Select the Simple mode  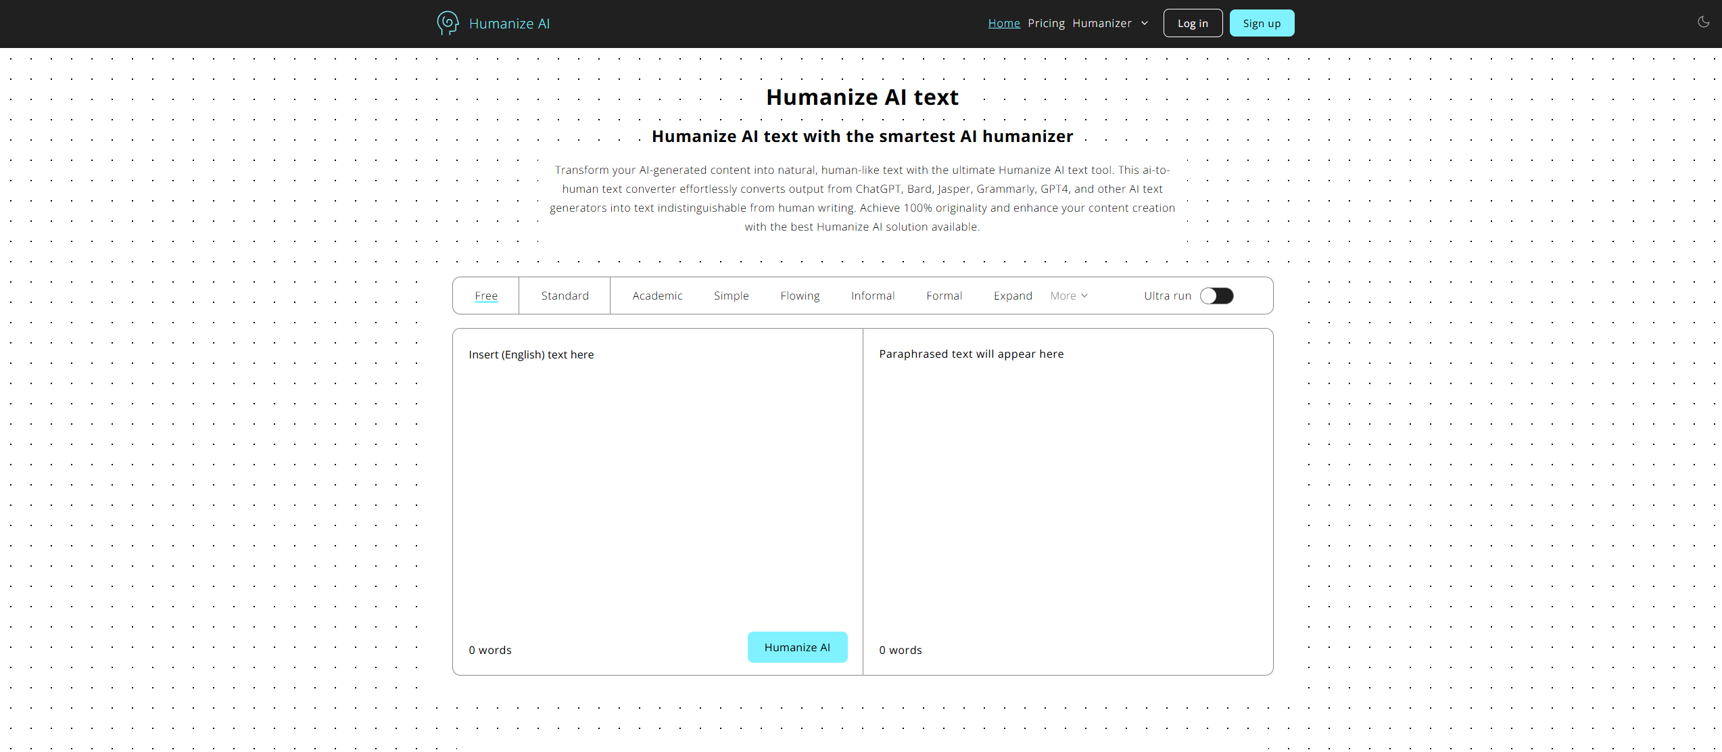pyautogui.click(x=731, y=296)
